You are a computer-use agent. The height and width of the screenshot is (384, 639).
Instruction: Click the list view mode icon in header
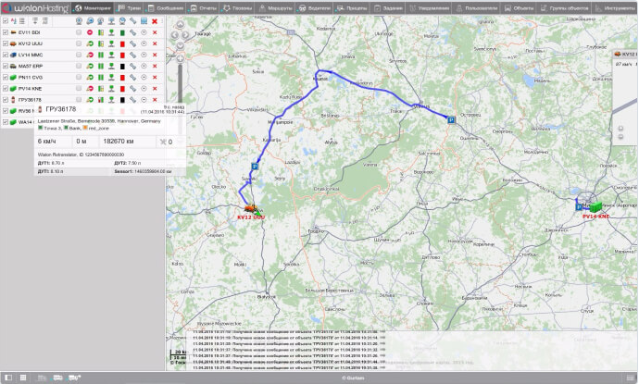(x=22, y=20)
